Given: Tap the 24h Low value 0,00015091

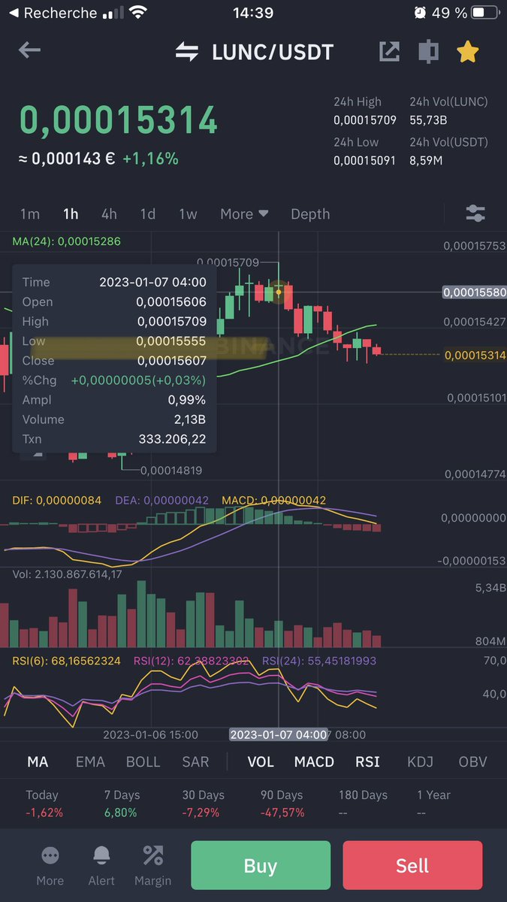Looking at the screenshot, I should coord(365,160).
